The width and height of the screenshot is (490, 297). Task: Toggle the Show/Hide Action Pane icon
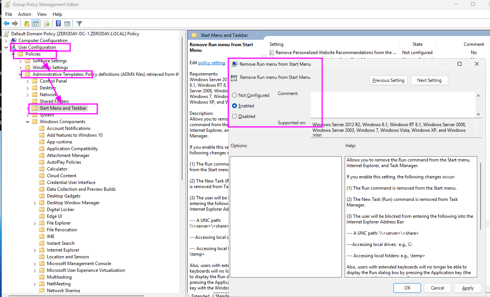(x=67, y=24)
